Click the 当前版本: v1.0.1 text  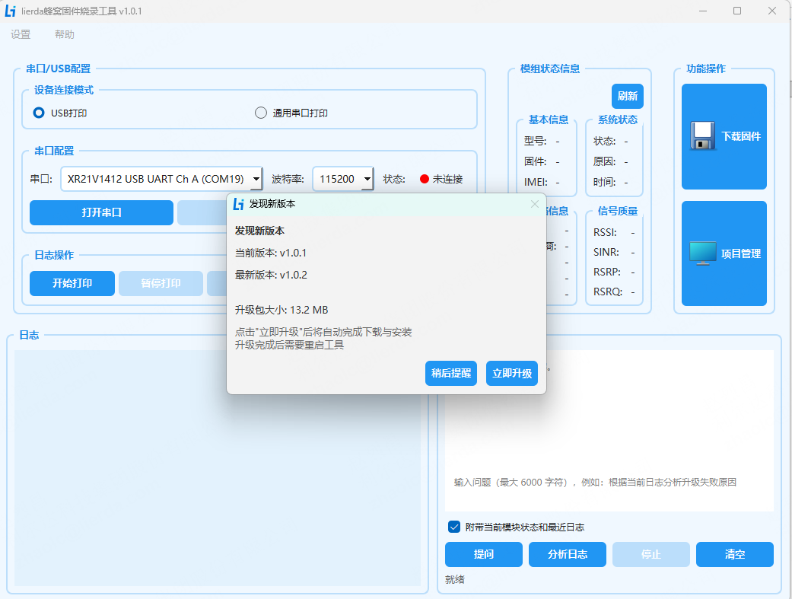[271, 253]
